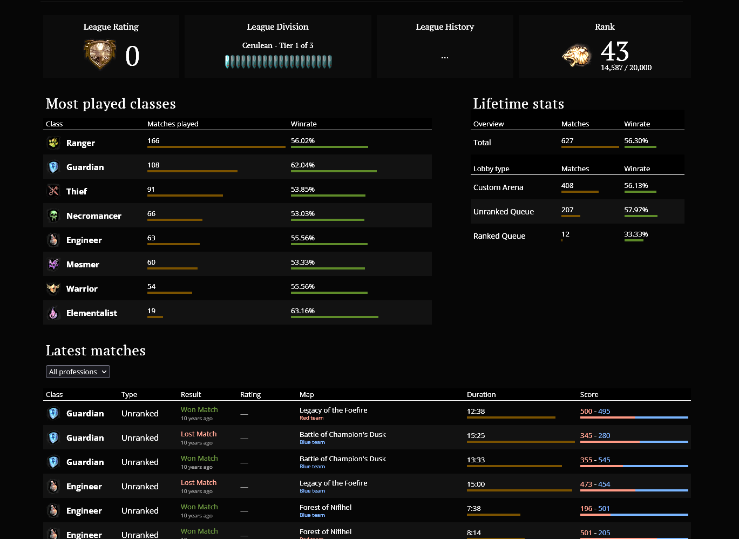Screen dimensions: 739x539
Task: Click the Warrior helmet icon
Action: coord(53,288)
